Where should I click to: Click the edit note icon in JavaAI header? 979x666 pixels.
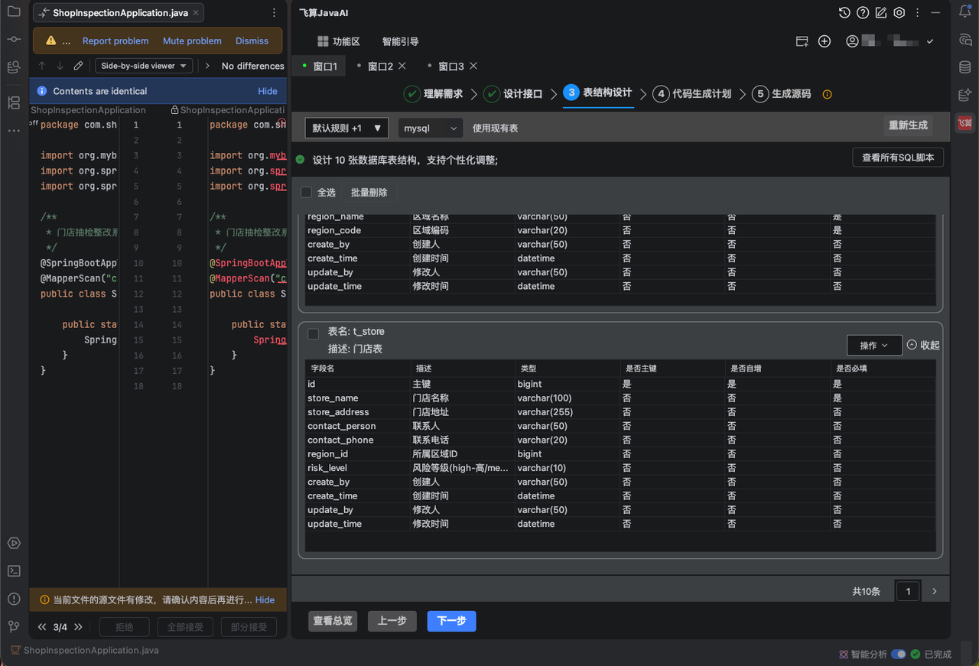tap(881, 13)
